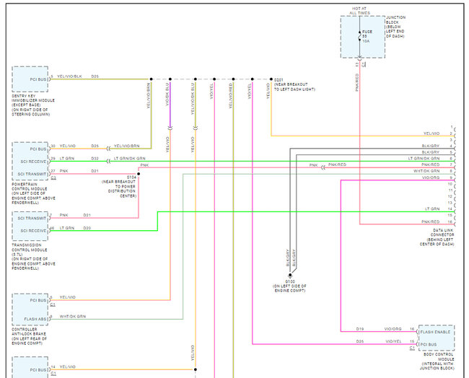Image resolution: width=469 pixels, height=378 pixels.
Task: Click the SENTRY KEY IMMOBILIZER MODULE caption
Action: (33, 105)
